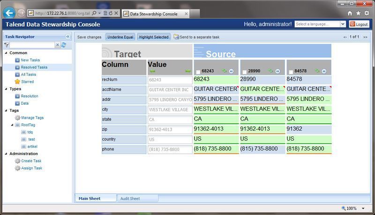Close the Data Stewardship Console tab
This screenshot has height=215, width=375.
(186, 14)
